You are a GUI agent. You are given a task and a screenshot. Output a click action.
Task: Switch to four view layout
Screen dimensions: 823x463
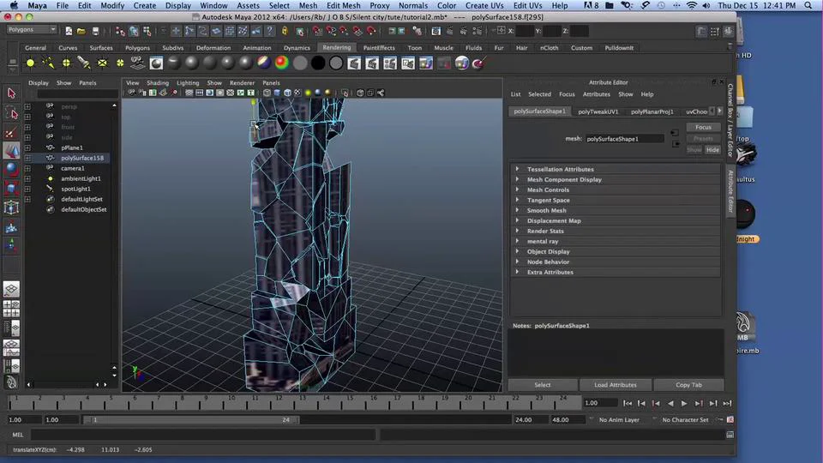point(11,309)
